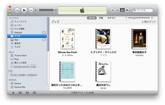The image size is (165, 105).
Task: Open 着信音 ringtones in the sidebar
Action: pyautogui.click(x=27, y=43)
